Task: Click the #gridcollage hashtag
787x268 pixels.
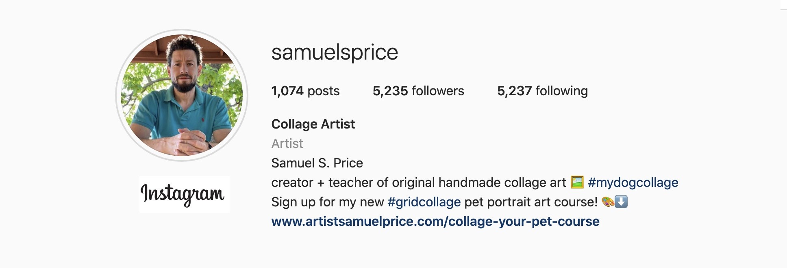Action: [x=424, y=202]
